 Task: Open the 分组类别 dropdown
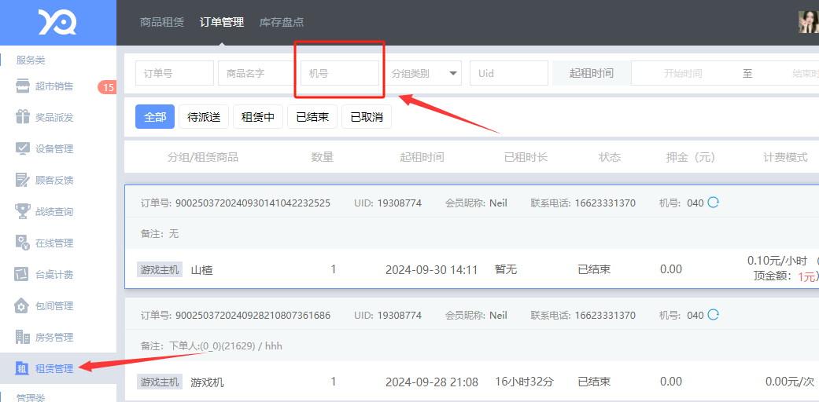pos(422,73)
